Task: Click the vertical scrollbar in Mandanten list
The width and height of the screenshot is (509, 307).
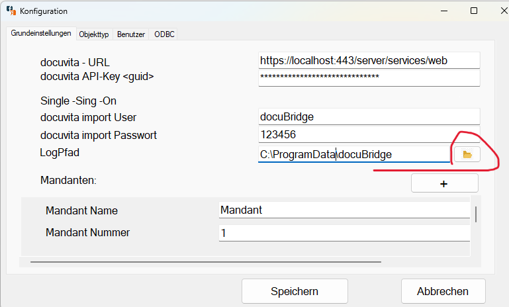Action: point(476,214)
